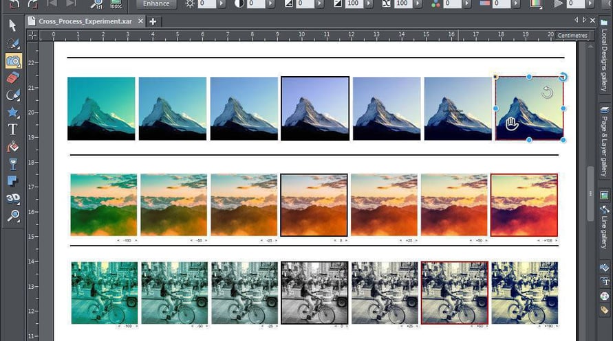Click first field showing 100
The width and height of the screenshot is (613, 341).
354,4
